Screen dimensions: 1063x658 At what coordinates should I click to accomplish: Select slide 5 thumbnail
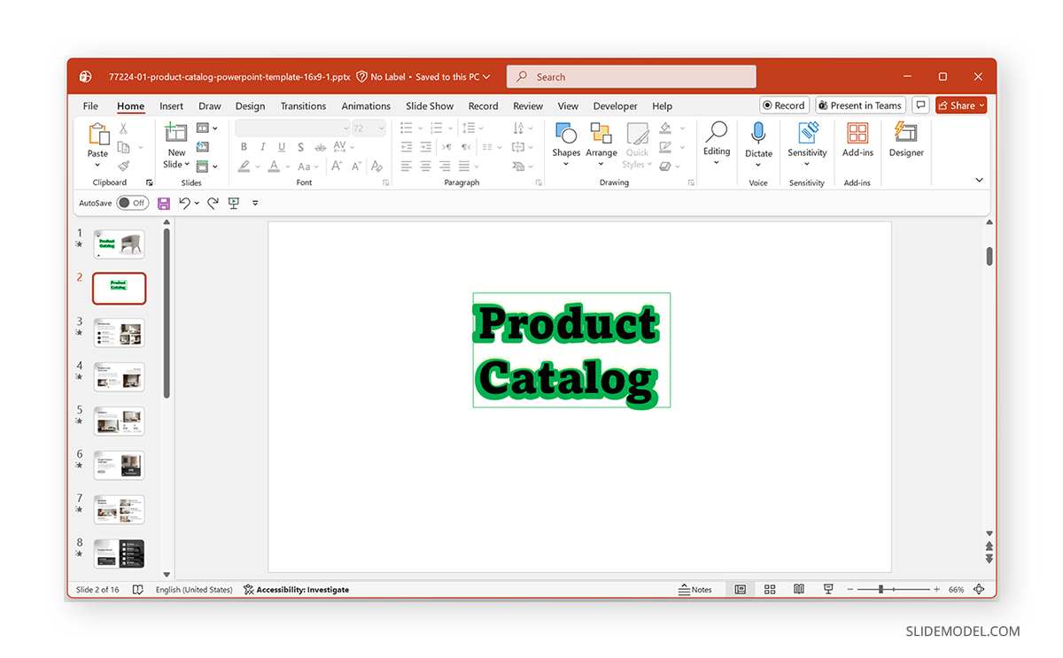119,421
